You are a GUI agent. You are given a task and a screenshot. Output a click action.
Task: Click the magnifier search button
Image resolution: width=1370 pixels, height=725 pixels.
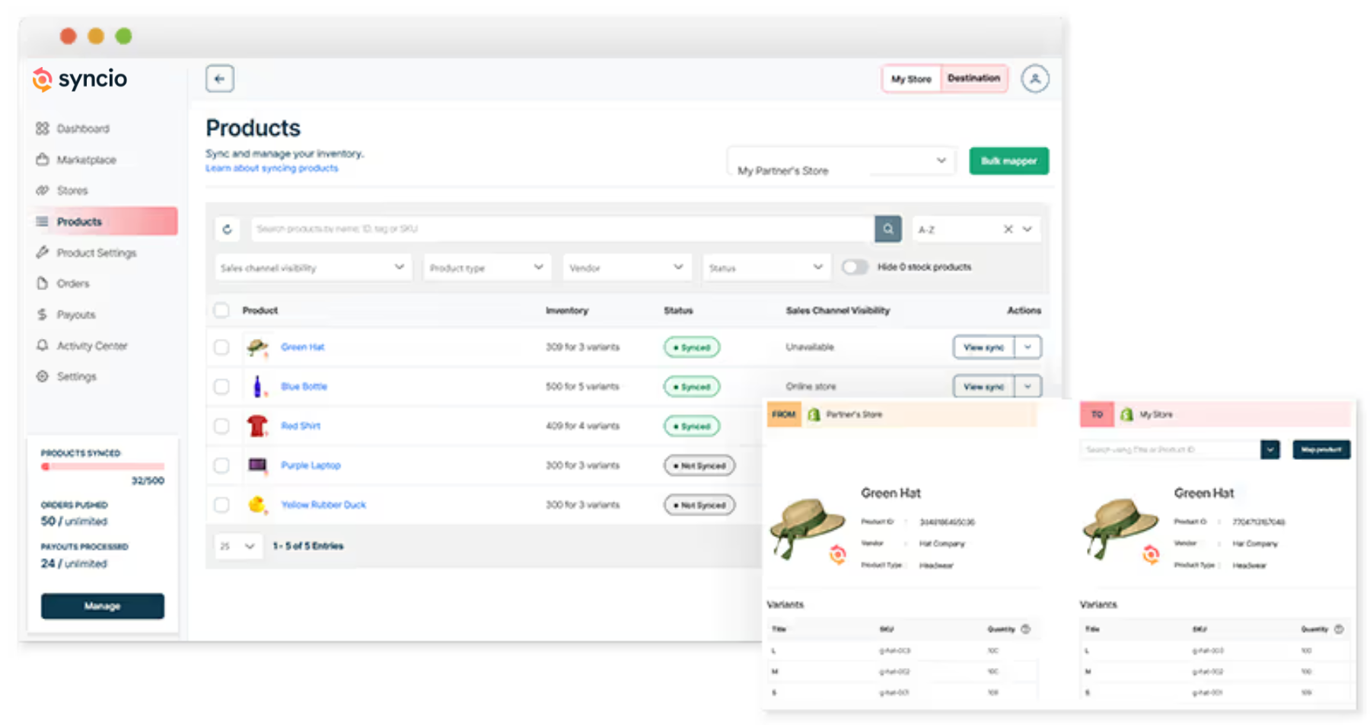click(888, 229)
